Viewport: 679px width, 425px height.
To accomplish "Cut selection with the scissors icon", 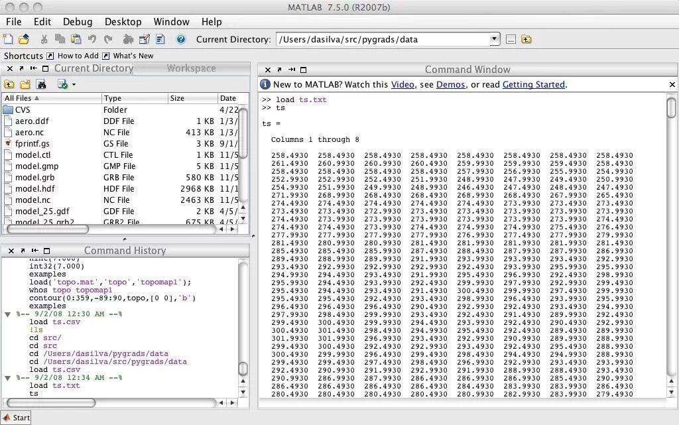I will coord(44,39).
